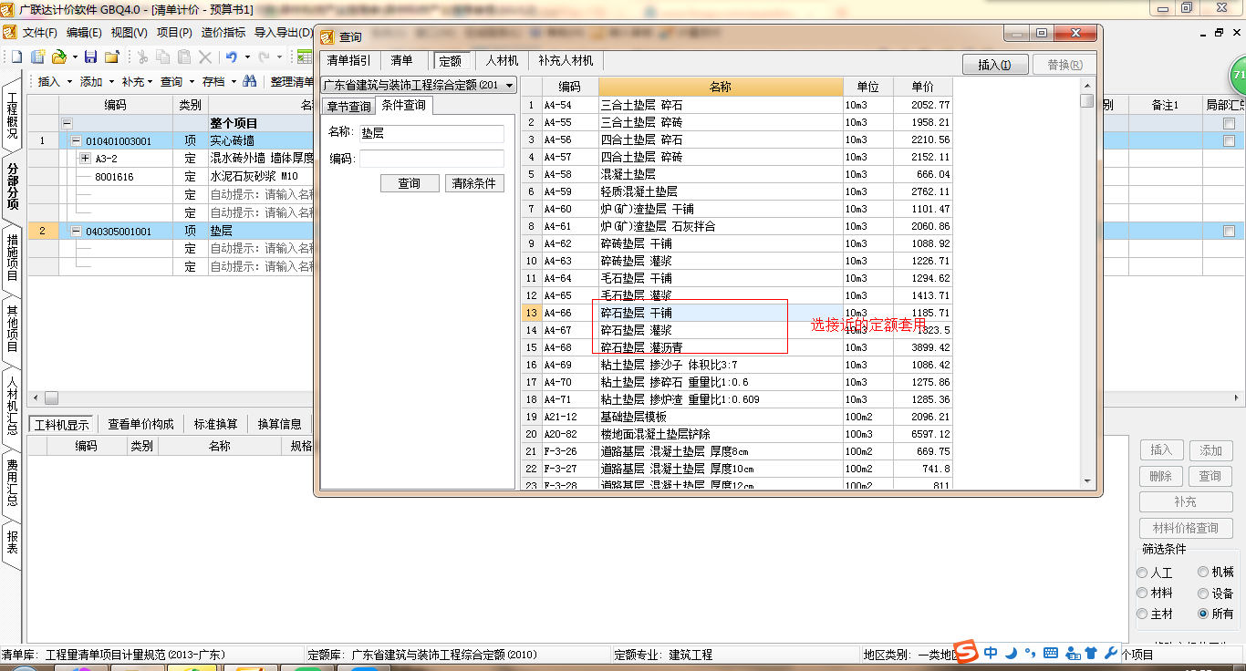Expand the 插入 toolbar dropdown
Viewport: 1246px width, 671px height.
click(69, 82)
